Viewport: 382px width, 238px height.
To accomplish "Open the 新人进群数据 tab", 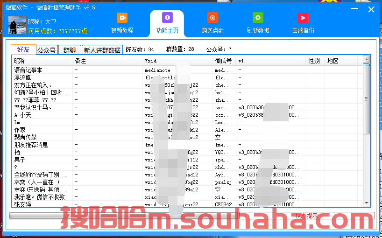I will pyautogui.click(x=102, y=50).
